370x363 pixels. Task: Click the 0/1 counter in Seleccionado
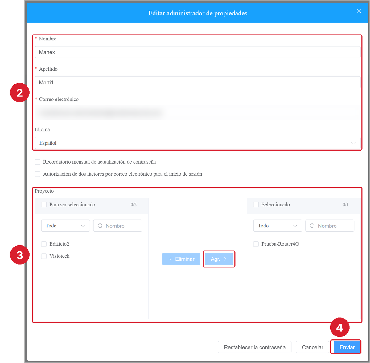(346, 205)
